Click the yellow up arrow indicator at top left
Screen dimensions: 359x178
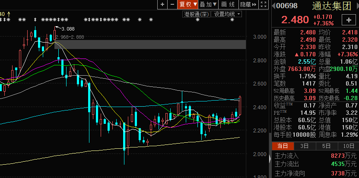[9, 14]
